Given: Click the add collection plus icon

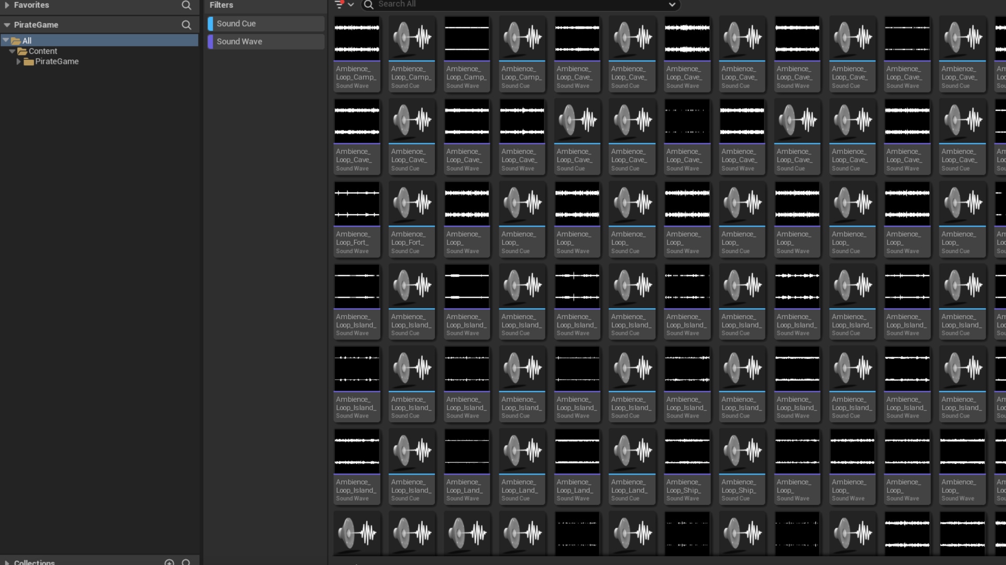Looking at the screenshot, I should [x=169, y=562].
